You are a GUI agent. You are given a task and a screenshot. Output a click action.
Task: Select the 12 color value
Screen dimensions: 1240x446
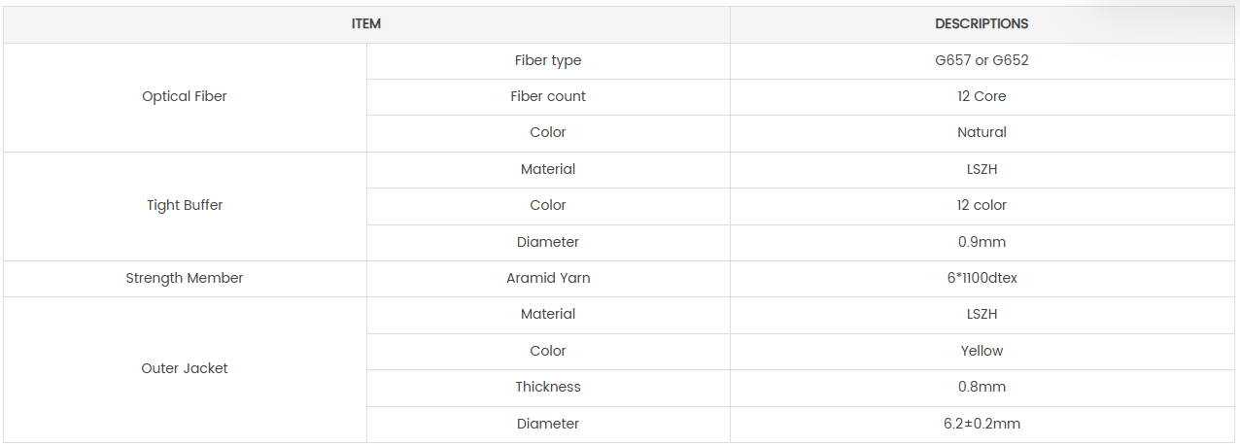[x=982, y=205]
